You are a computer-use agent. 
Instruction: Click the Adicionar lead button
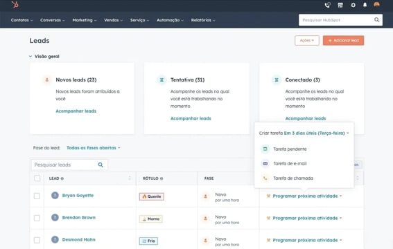(x=343, y=41)
